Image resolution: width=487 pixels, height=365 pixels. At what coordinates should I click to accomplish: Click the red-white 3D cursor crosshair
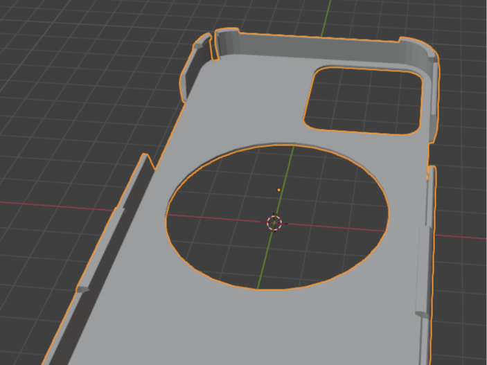point(274,223)
